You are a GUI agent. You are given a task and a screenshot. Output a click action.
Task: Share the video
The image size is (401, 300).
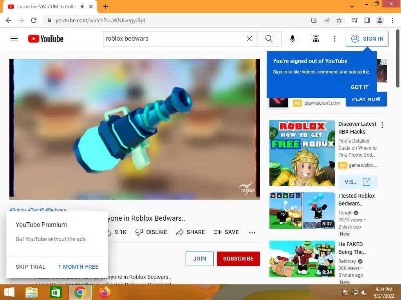[191, 232]
